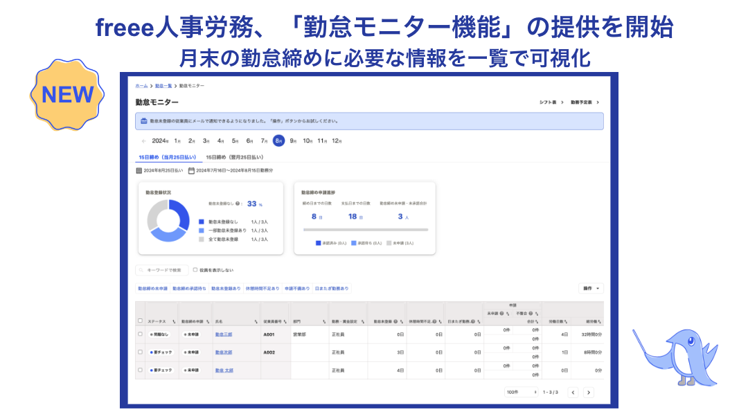The height and width of the screenshot is (414, 739).
Task: Select the 9月 month pill
Action: pos(292,141)
